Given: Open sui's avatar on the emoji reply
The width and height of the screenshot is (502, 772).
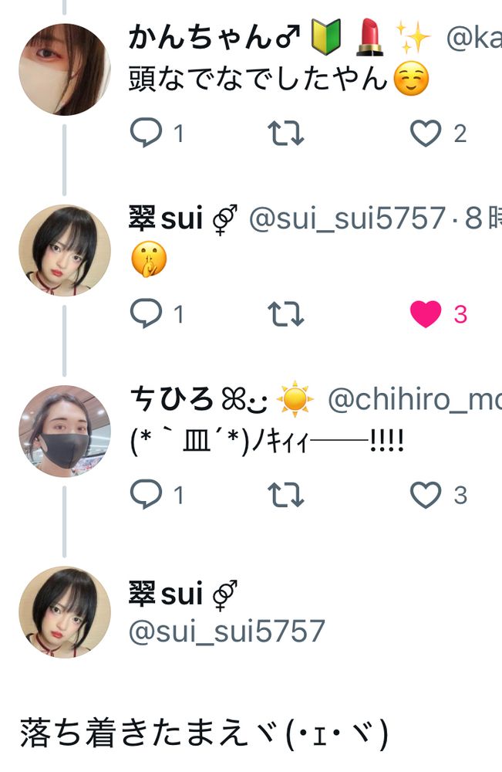Looking at the screenshot, I should click(x=65, y=250).
